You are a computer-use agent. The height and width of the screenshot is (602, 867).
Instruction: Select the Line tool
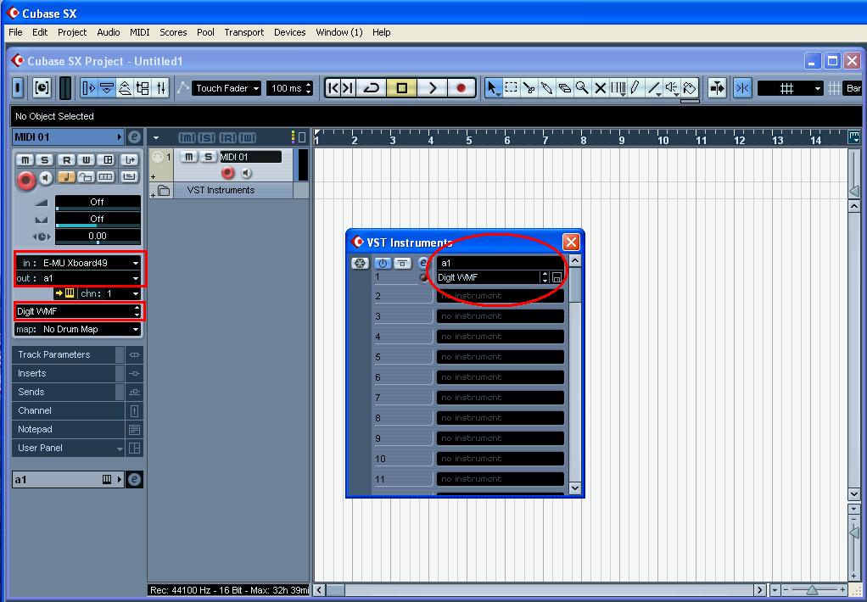click(653, 88)
